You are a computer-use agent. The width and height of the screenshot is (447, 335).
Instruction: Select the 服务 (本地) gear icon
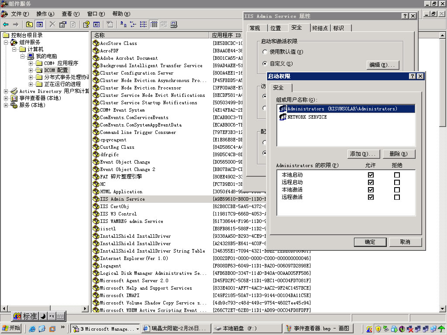tap(14, 105)
